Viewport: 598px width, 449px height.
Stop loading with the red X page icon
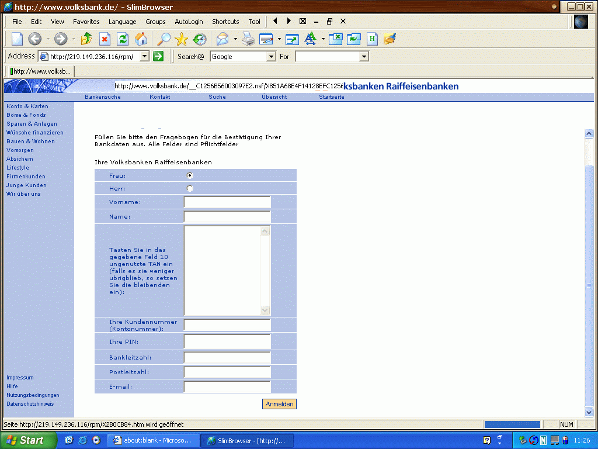point(105,39)
